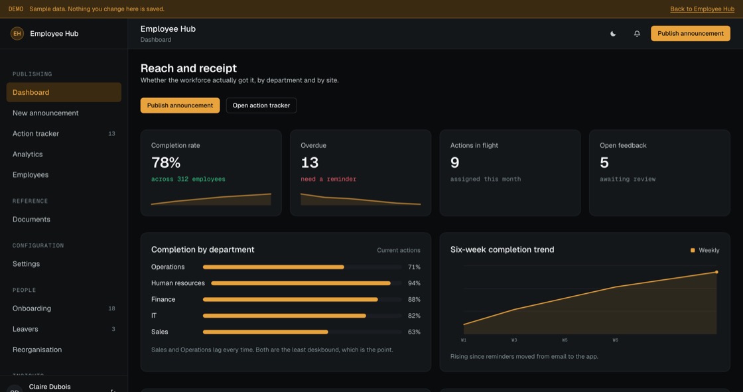Click the EH logo avatar
Image resolution: width=743 pixels, height=392 pixels.
pyautogui.click(x=17, y=34)
